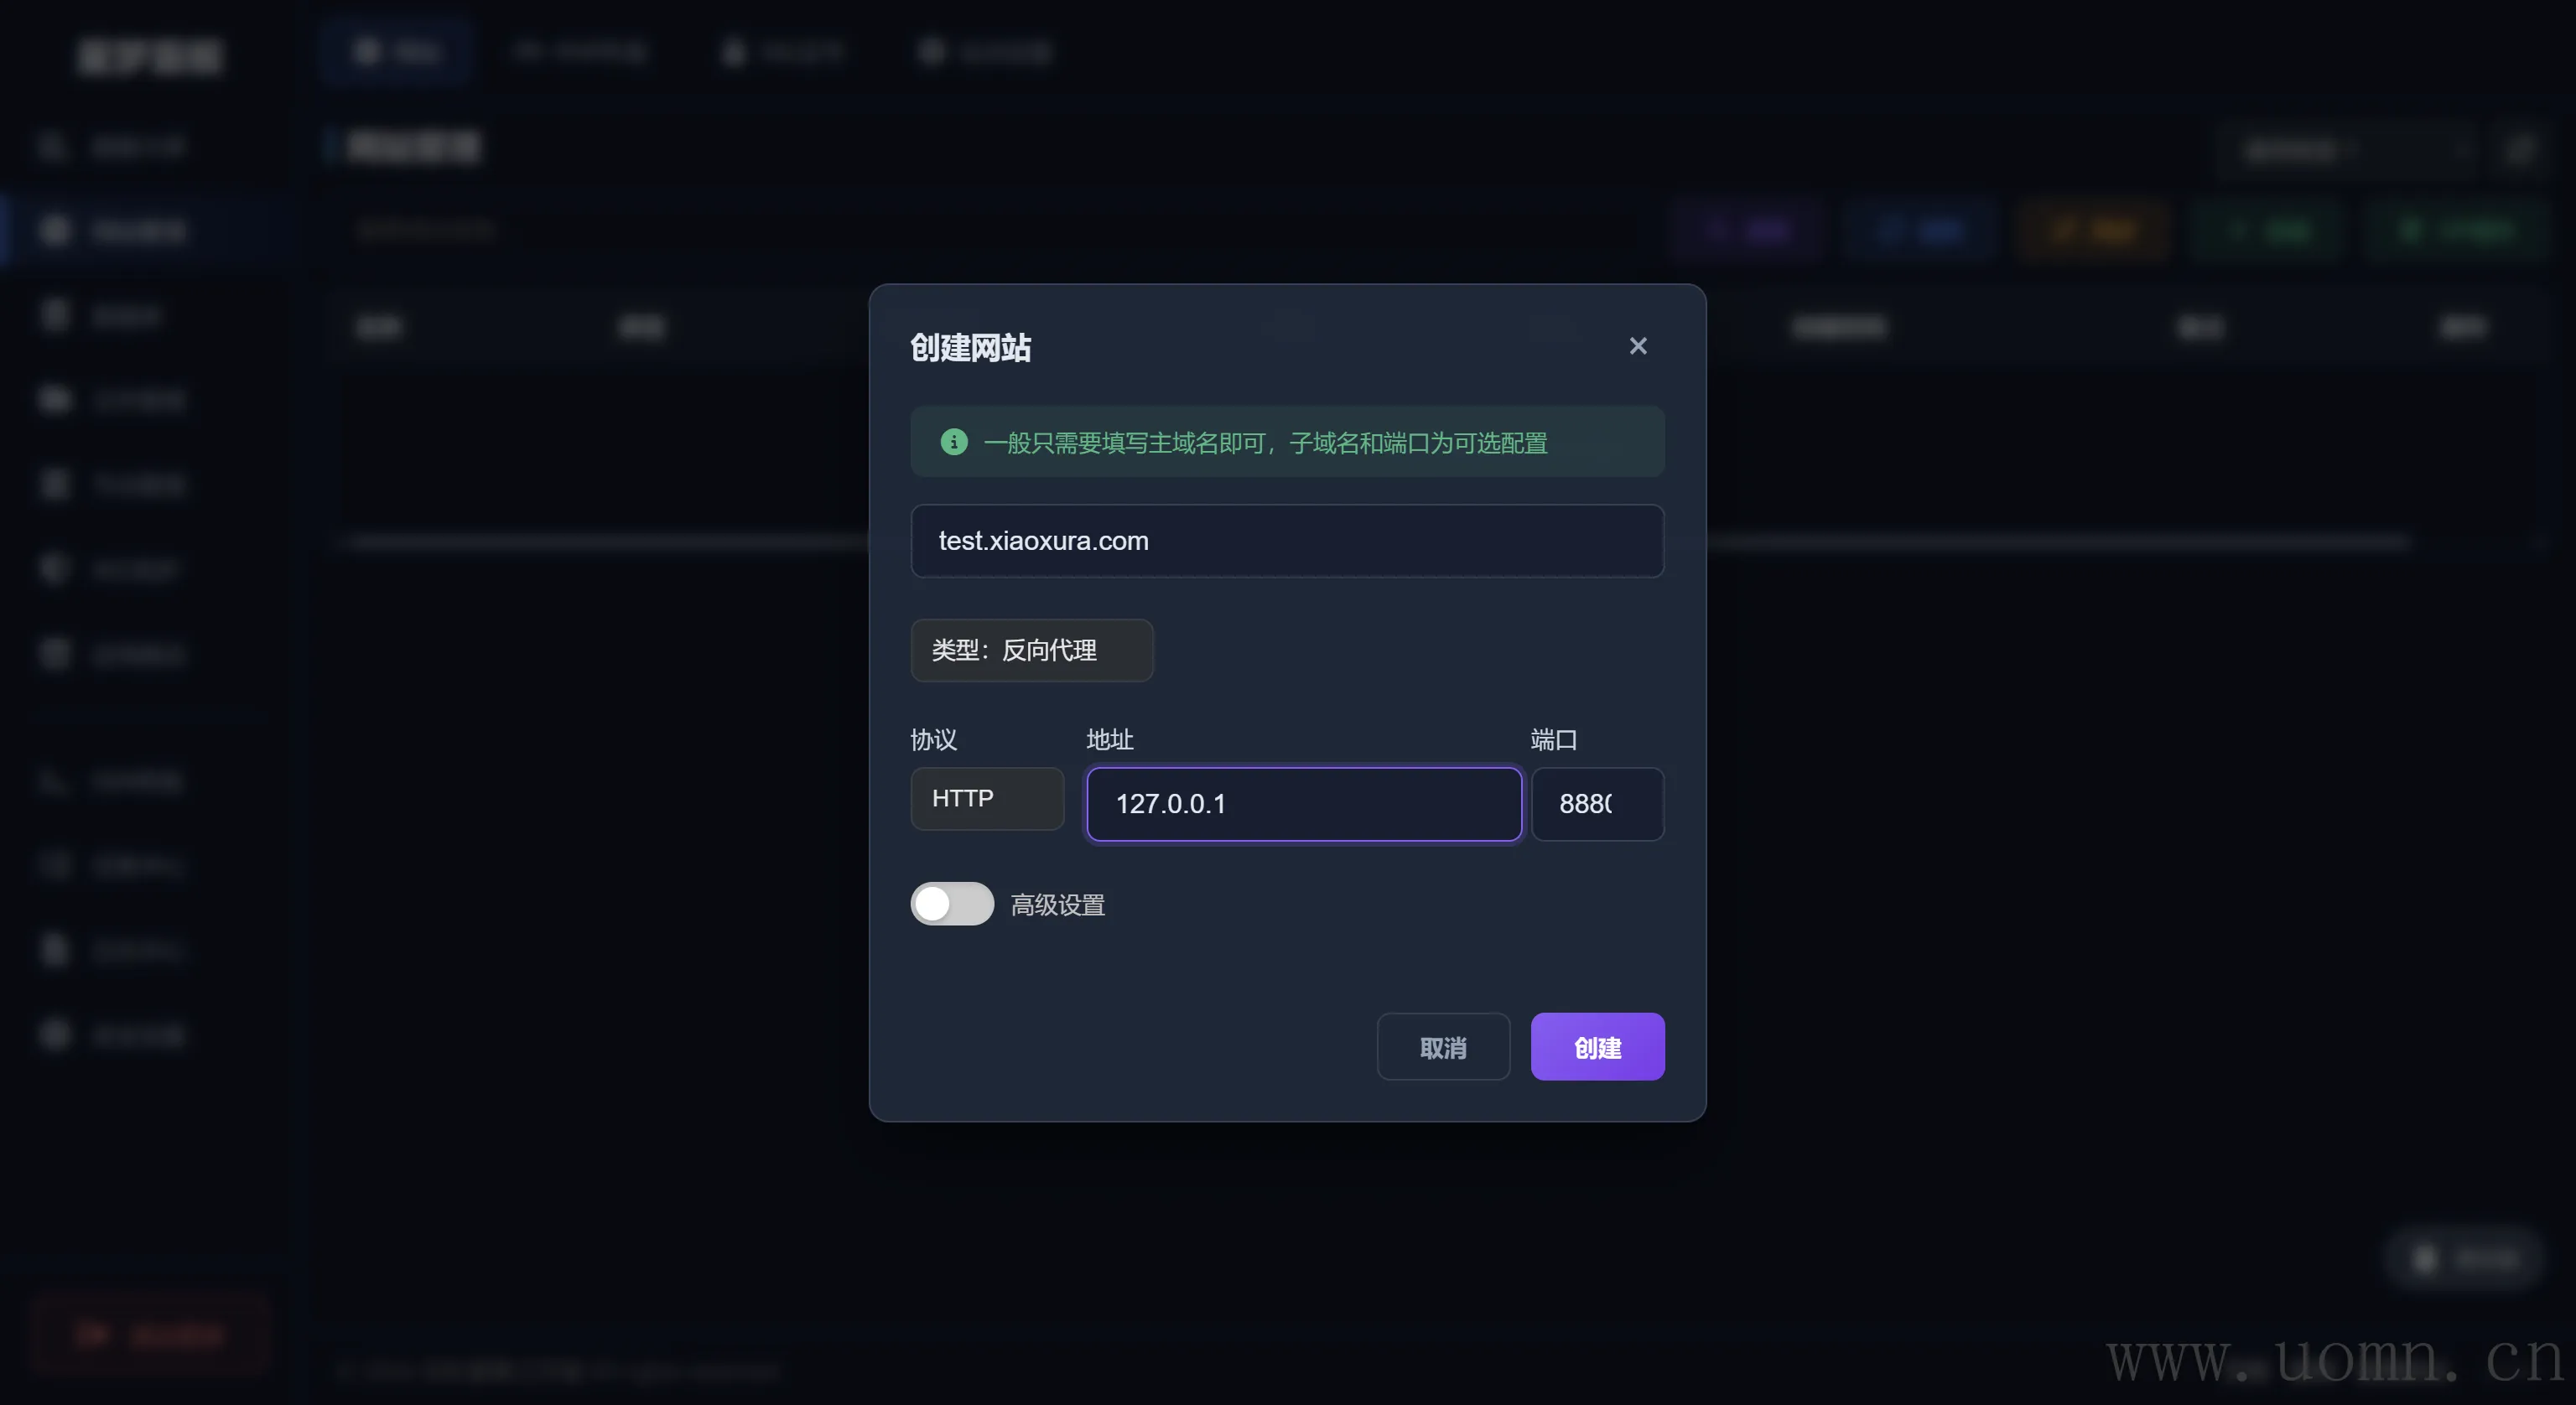Click the 创建网站 dialog title
This screenshot has height=1405, width=2576.
[x=970, y=348]
